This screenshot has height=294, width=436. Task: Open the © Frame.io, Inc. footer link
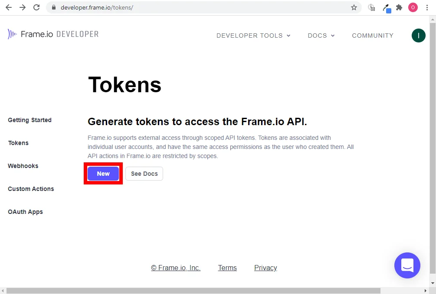click(176, 268)
